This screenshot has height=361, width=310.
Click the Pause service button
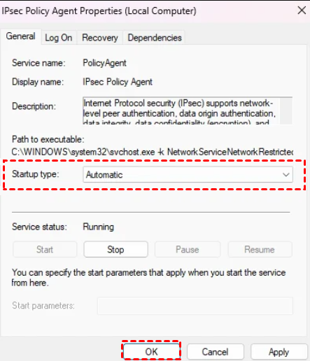[x=188, y=250]
